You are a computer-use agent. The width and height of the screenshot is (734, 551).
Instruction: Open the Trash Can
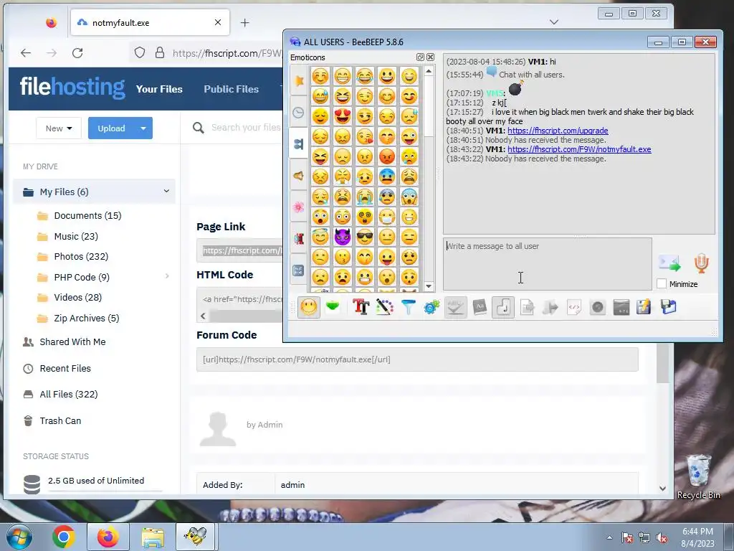(60, 420)
